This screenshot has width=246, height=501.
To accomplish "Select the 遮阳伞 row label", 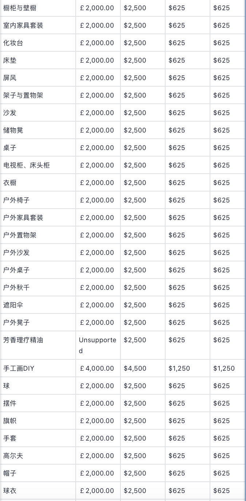I will point(13,305).
